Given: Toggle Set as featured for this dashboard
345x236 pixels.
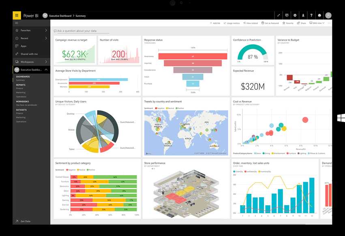Looking at the screenshot, I should pos(270,23).
